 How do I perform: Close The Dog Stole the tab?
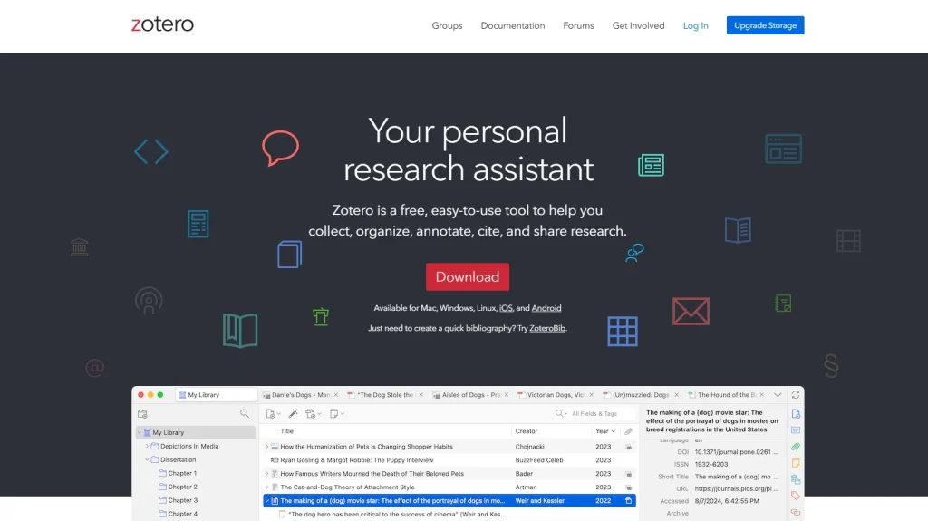[x=421, y=395]
